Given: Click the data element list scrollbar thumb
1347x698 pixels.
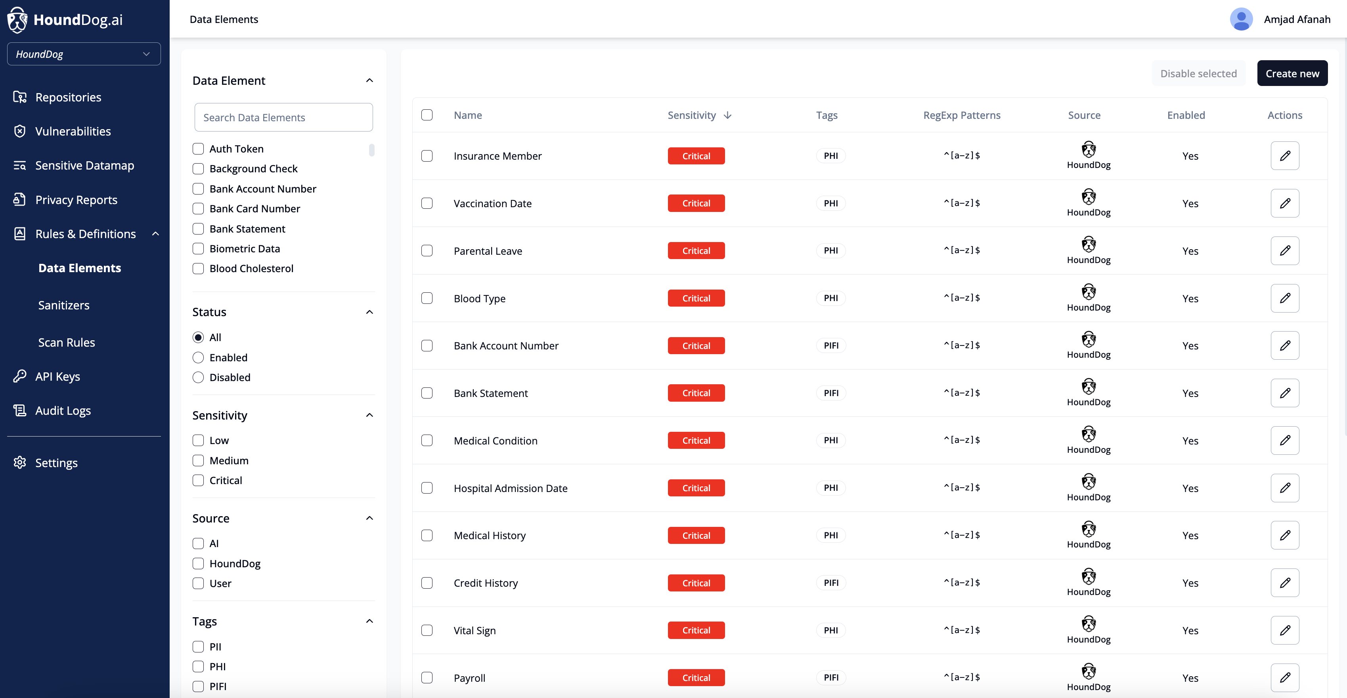Looking at the screenshot, I should [372, 150].
